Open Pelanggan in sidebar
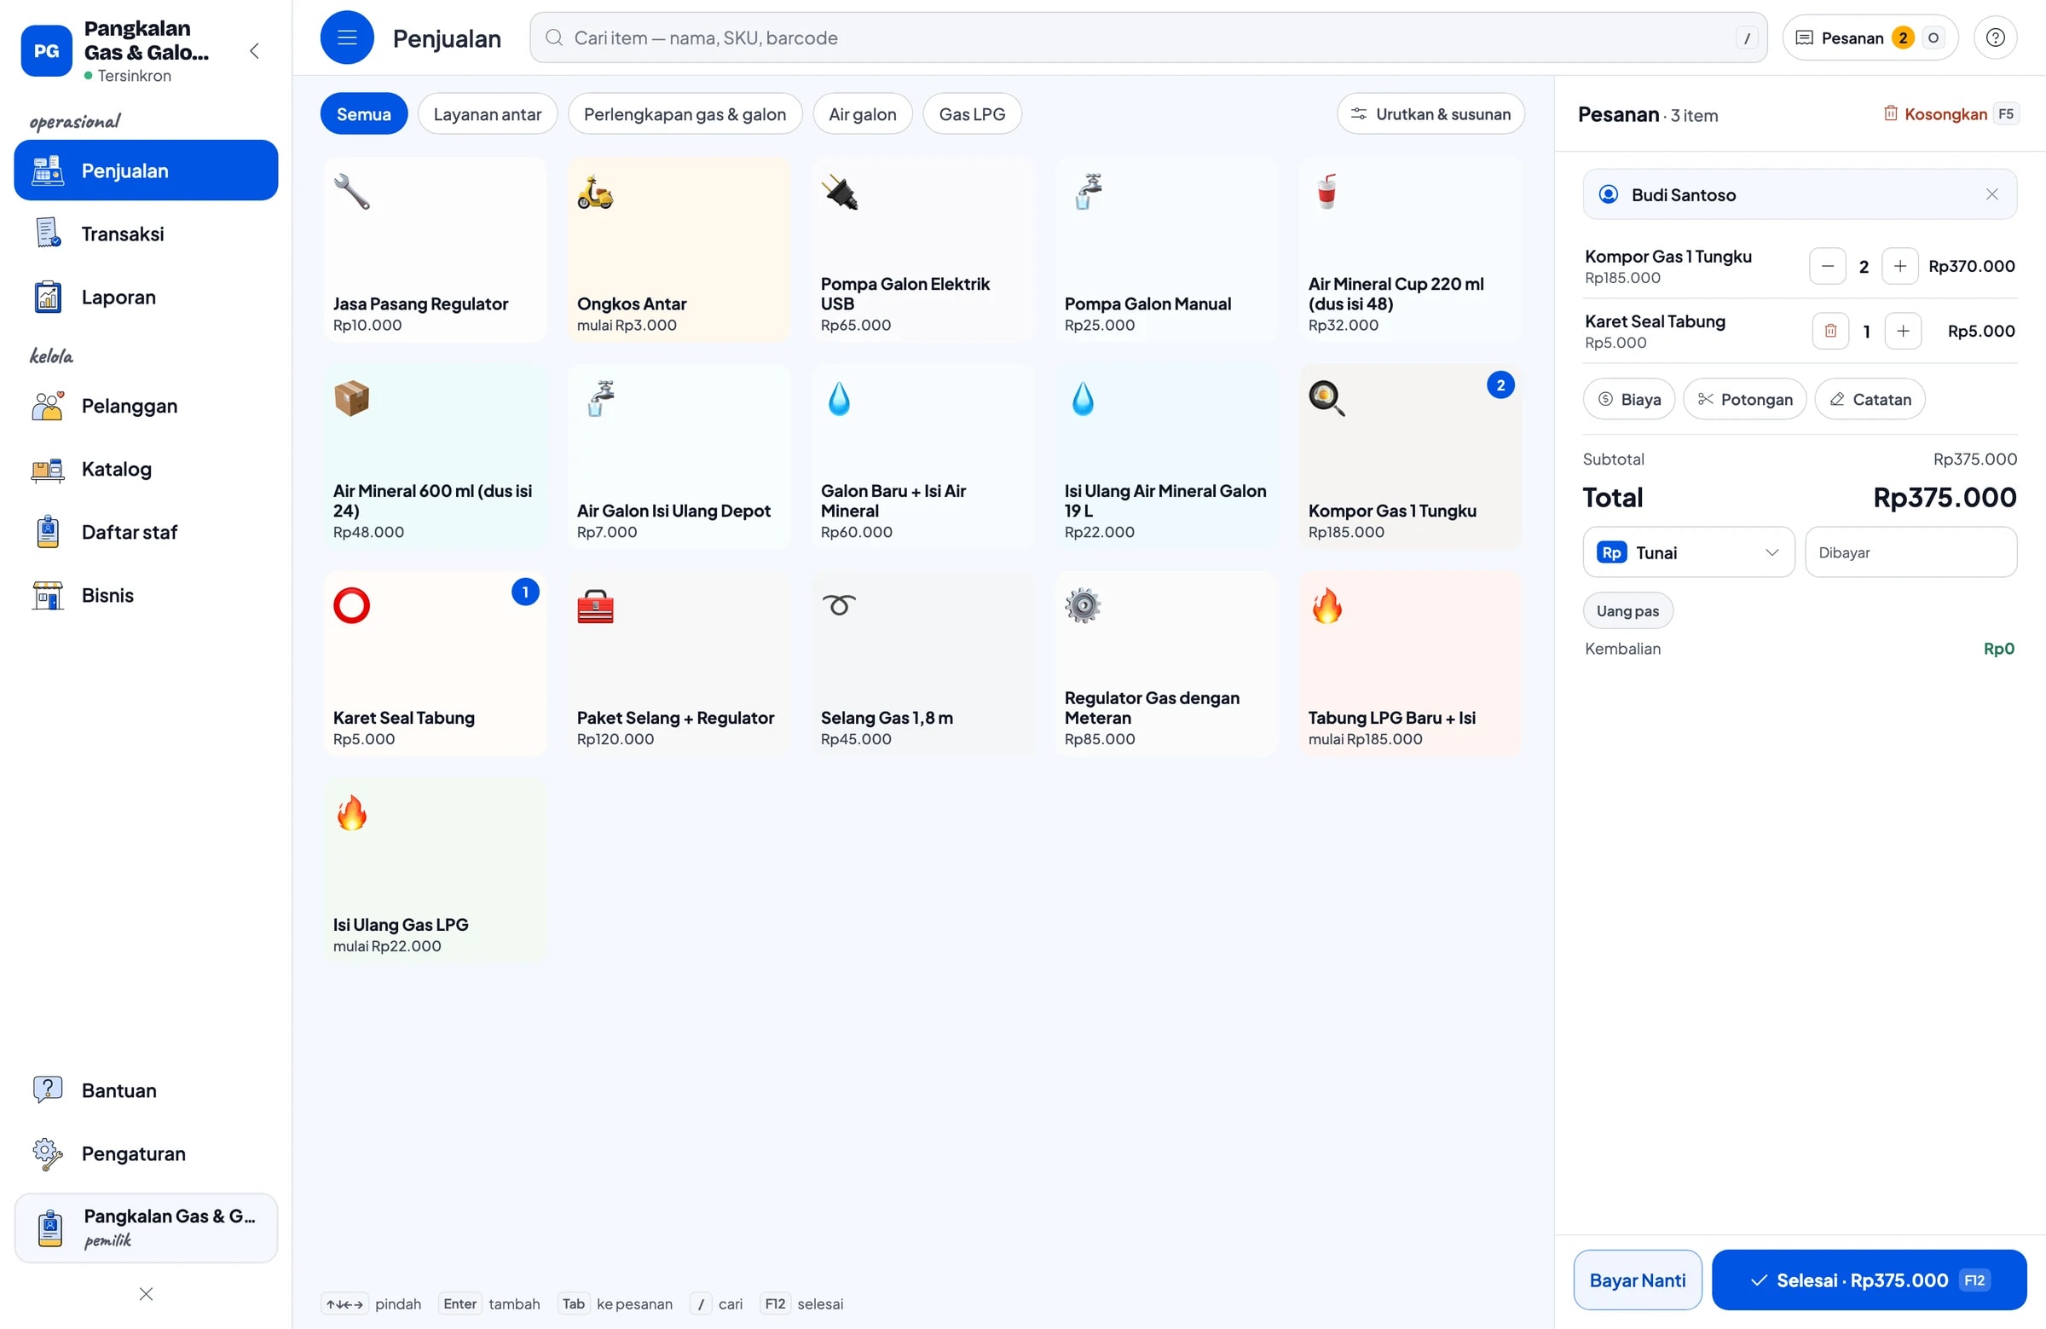 click(x=146, y=405)
